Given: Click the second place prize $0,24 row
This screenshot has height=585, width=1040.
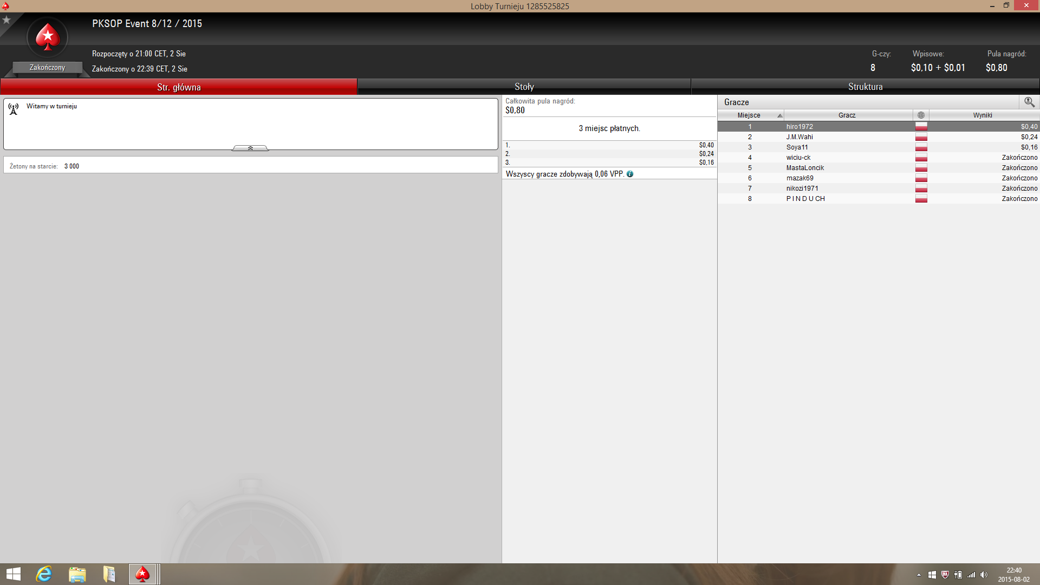Looking at the screenshot, I should point(609,154).
